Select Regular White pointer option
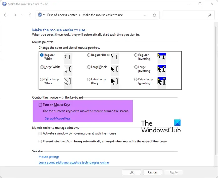218x178 pixels. coord(42,55)
